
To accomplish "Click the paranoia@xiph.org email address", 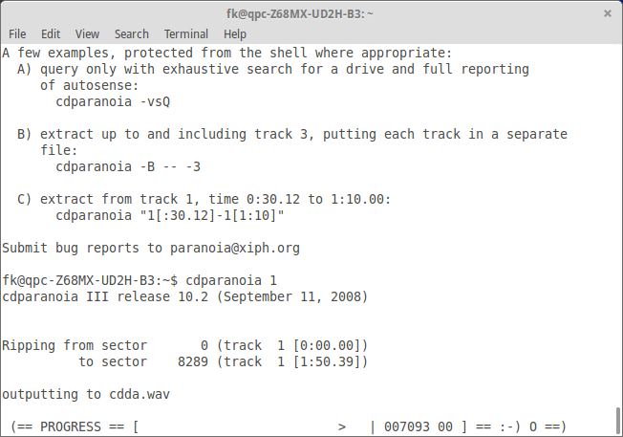I will (x=235, y=248).
